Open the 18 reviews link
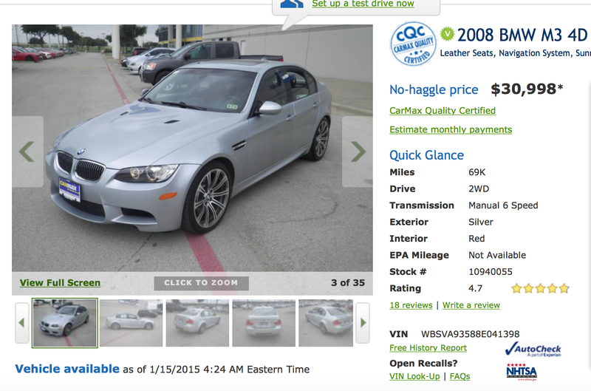The width and height of the screenshot is (591, 391). [411, 305]
